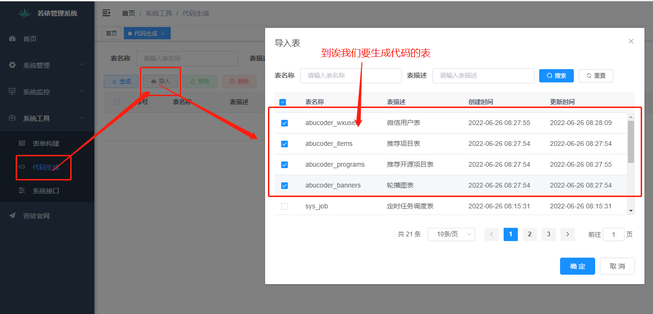Focus the background 表名称 search input
653x314 pixels.
pyautogui.click(x=187, y=59)
